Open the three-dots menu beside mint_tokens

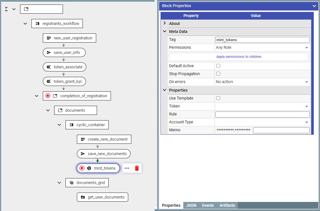click(127, 168)
